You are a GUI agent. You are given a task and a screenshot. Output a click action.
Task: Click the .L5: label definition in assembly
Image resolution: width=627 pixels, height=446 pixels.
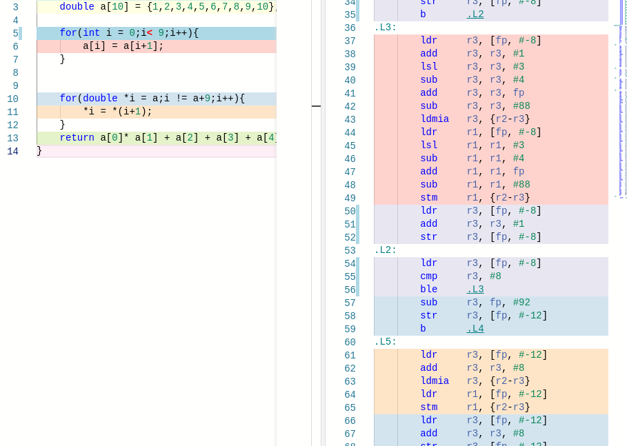(x=385, y=342)
